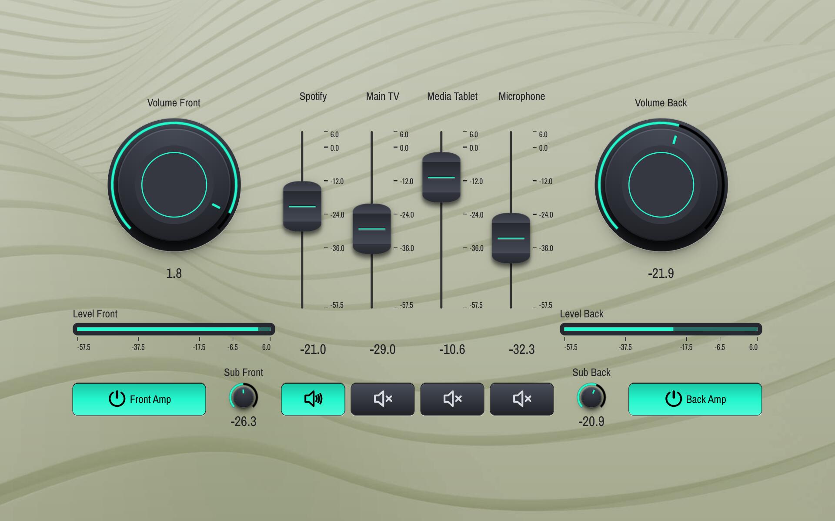
Task: Toggle the Back Amp power button
Action: pos(695,399)
